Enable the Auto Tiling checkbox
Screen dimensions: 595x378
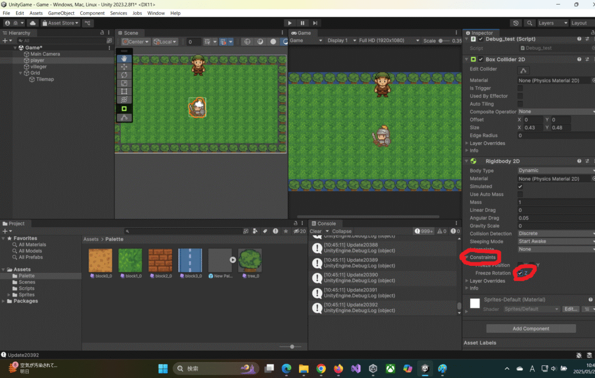520,104
